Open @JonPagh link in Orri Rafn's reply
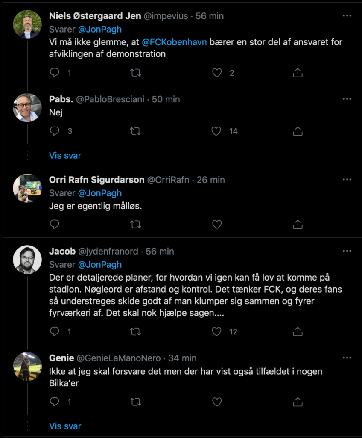The width and height of the screenshot is (362, 438). 99,193
